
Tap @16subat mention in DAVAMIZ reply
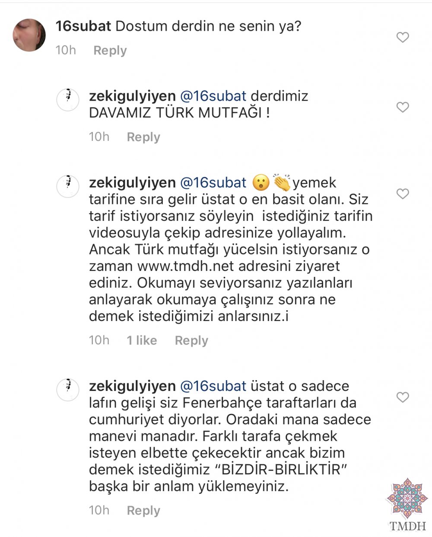213,96
